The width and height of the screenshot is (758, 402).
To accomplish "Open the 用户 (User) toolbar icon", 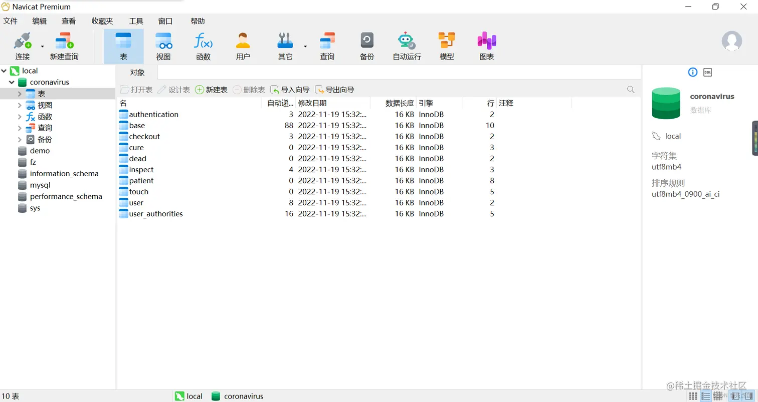I will [243, 46].
